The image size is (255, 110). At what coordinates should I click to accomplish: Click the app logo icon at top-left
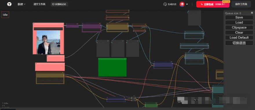coord(9,4)
